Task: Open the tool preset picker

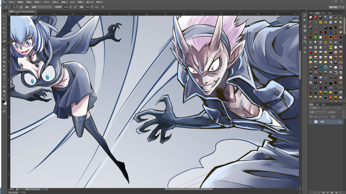Action: coord(7,7)
